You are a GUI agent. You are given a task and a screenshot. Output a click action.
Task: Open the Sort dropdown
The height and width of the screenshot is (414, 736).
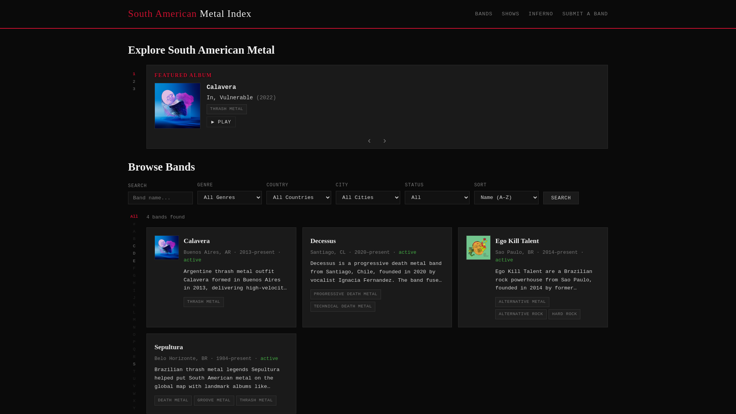[506, 198]
